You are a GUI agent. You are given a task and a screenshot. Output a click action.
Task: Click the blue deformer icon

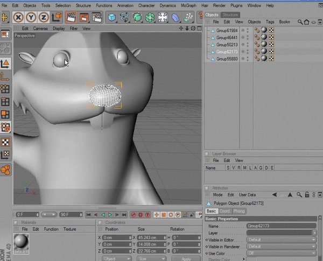pos(175,17)
